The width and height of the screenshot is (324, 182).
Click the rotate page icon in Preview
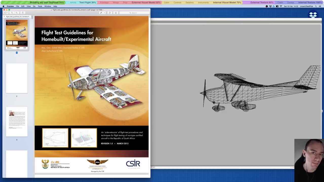click(110, 13)
